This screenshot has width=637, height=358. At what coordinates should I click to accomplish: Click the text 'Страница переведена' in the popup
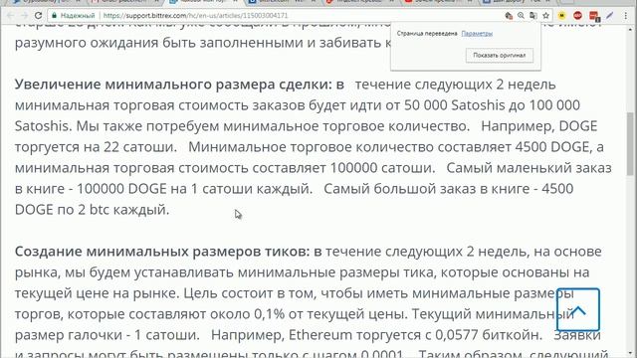[427, 34]
